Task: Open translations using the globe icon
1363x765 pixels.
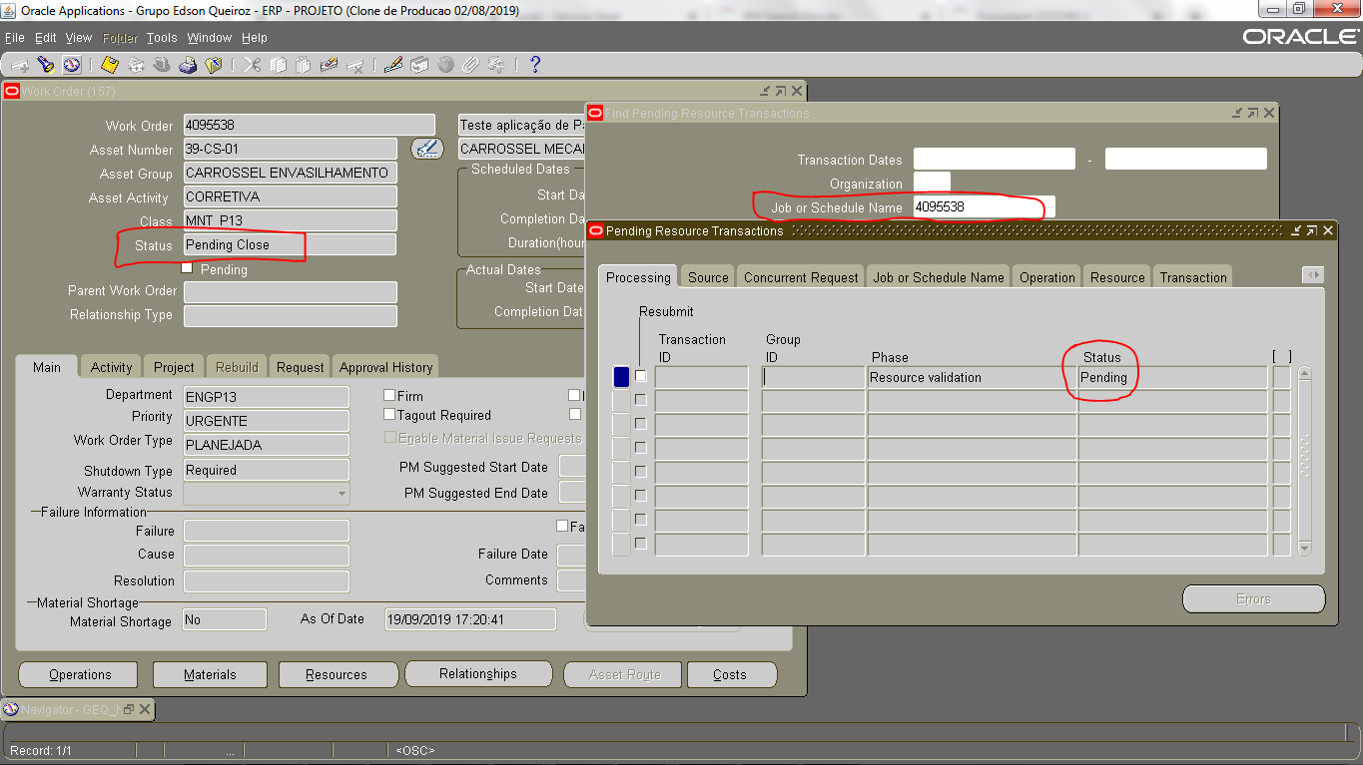Action: 445,64
